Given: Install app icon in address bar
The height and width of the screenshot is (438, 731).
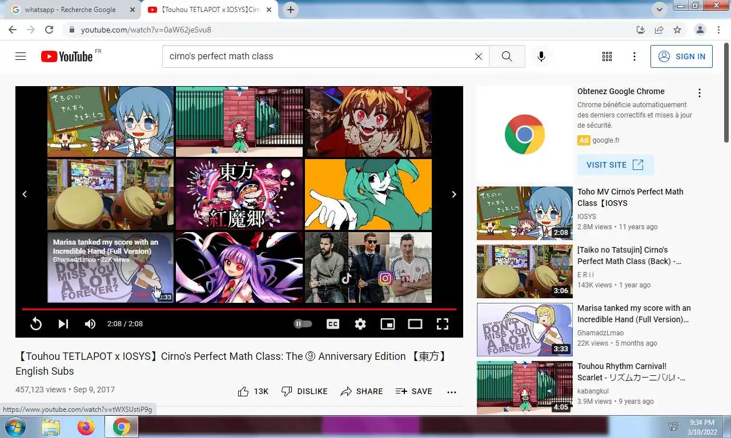Looking at the screenshot, I should point(641,30).
